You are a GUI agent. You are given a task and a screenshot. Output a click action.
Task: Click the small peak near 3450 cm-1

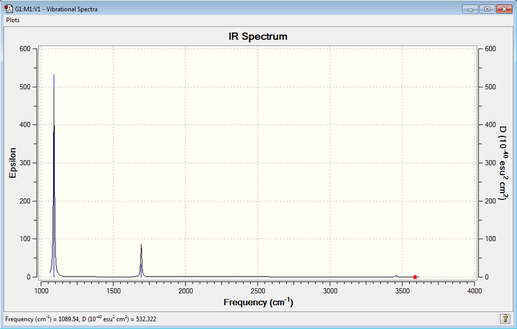(396, 276)
